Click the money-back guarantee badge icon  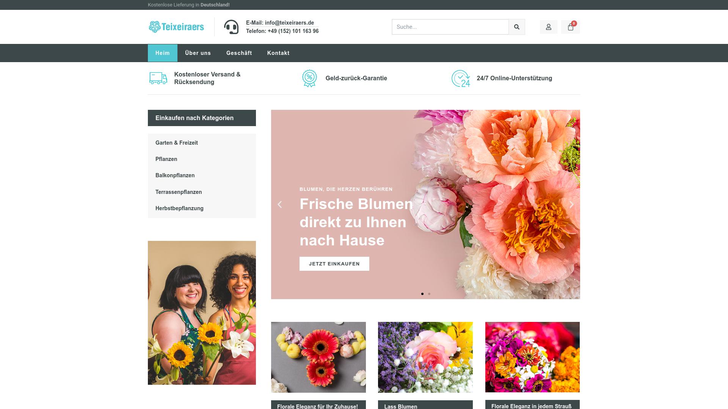click(309, 78)
